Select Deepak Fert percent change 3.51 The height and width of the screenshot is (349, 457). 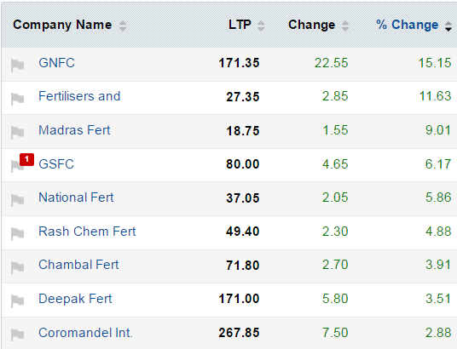coord(438,299)
